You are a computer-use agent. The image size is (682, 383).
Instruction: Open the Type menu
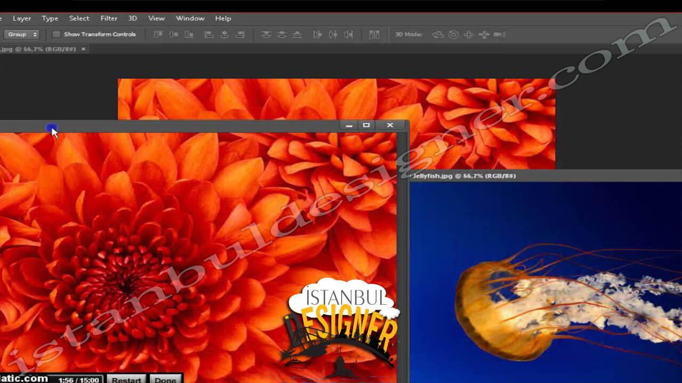(x=50, y=18)
